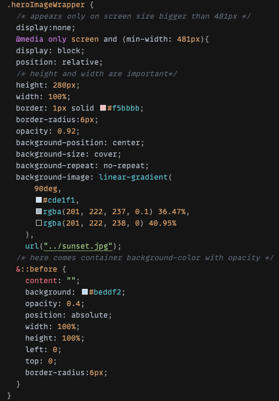Click the position: absolute line
Viewport: 279px width, 401px height.
point(69,315)
